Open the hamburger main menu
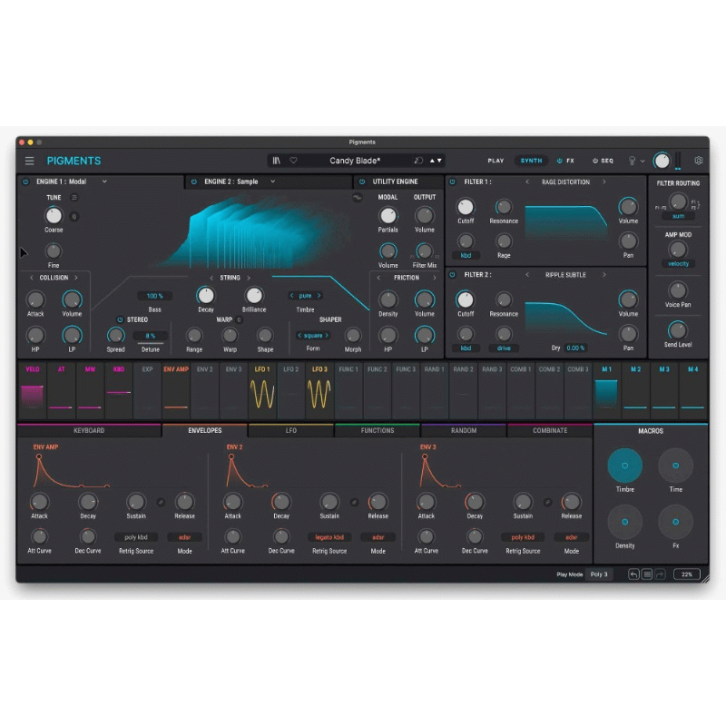 [x=30, y=161]
